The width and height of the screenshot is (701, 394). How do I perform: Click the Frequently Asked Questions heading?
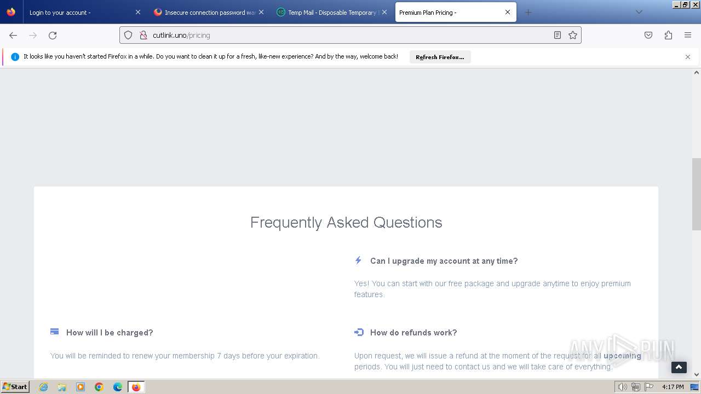coord(346,222)
